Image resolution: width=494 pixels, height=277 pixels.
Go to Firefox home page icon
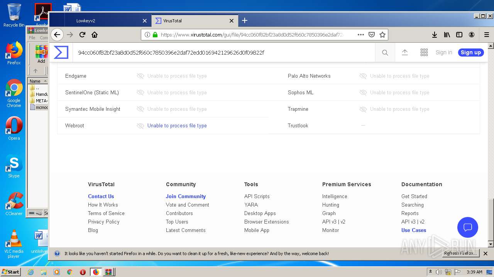[x=95, y=35]
